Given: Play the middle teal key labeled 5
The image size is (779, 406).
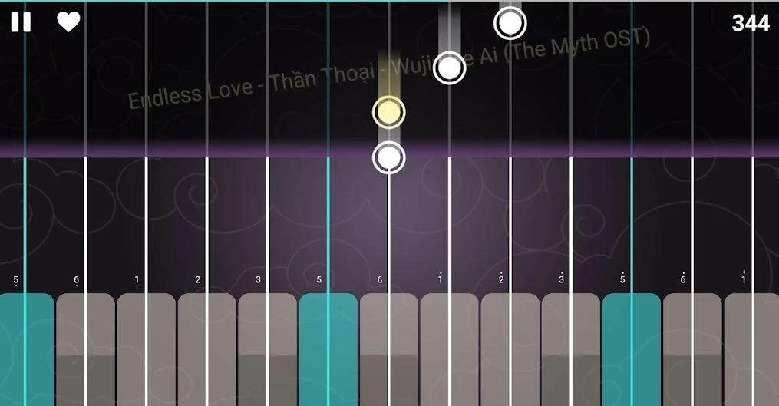Looking at the screenshot, I should pyautogui.click(x=328, y=349).
